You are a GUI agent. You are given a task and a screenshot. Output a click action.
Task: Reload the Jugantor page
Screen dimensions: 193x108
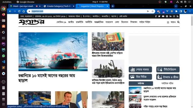click(19, 11)
